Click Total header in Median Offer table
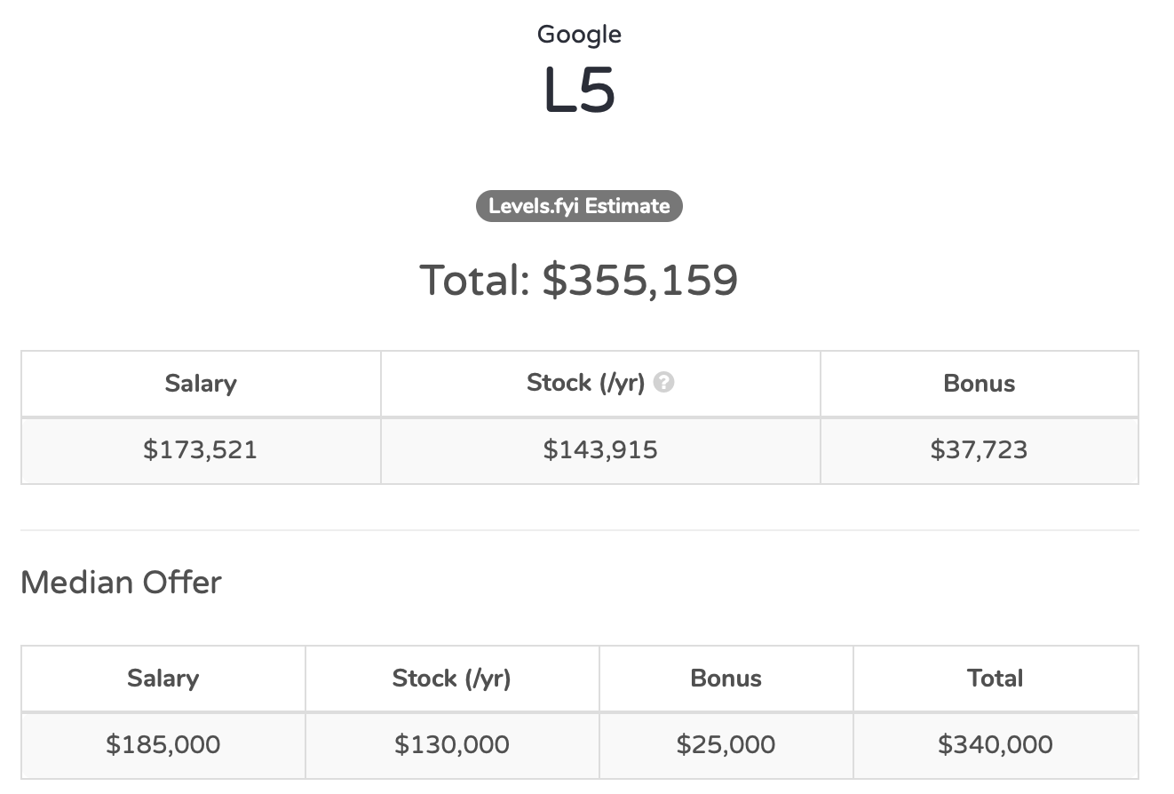Screen dimensions: 1174x794 point(995,679)
